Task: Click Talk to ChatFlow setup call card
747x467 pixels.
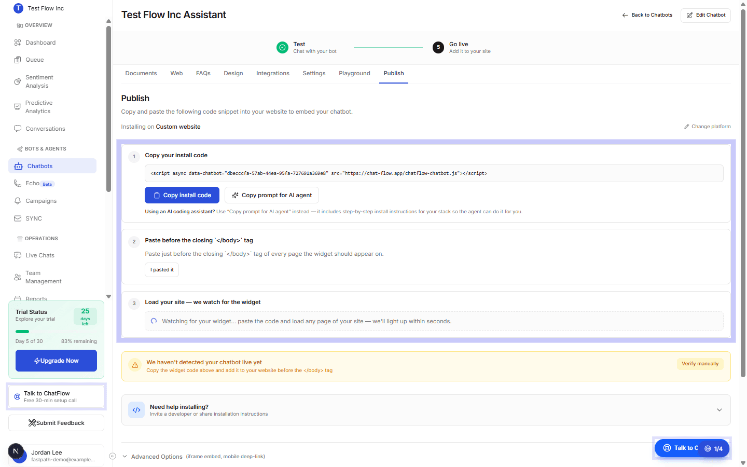Action: pyautogui.click(x=56, y=397)
